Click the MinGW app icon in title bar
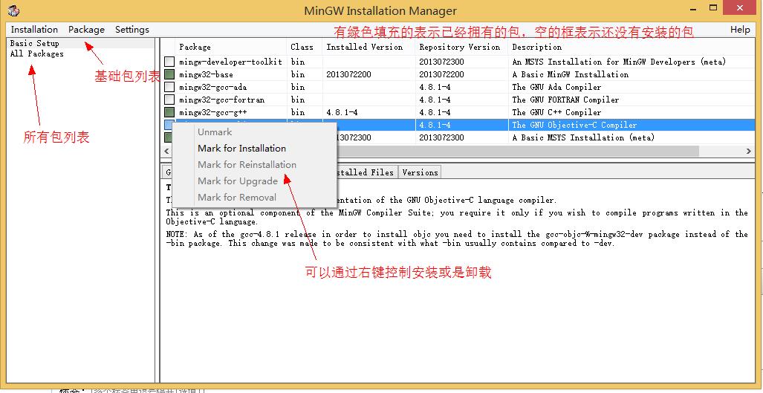Image resolution: width=763 pixels, height=393 pixels. (x=14, y=10)
